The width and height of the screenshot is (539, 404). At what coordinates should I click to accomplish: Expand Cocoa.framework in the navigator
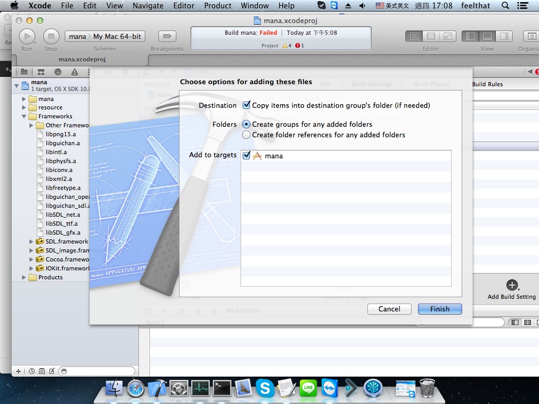31,259
